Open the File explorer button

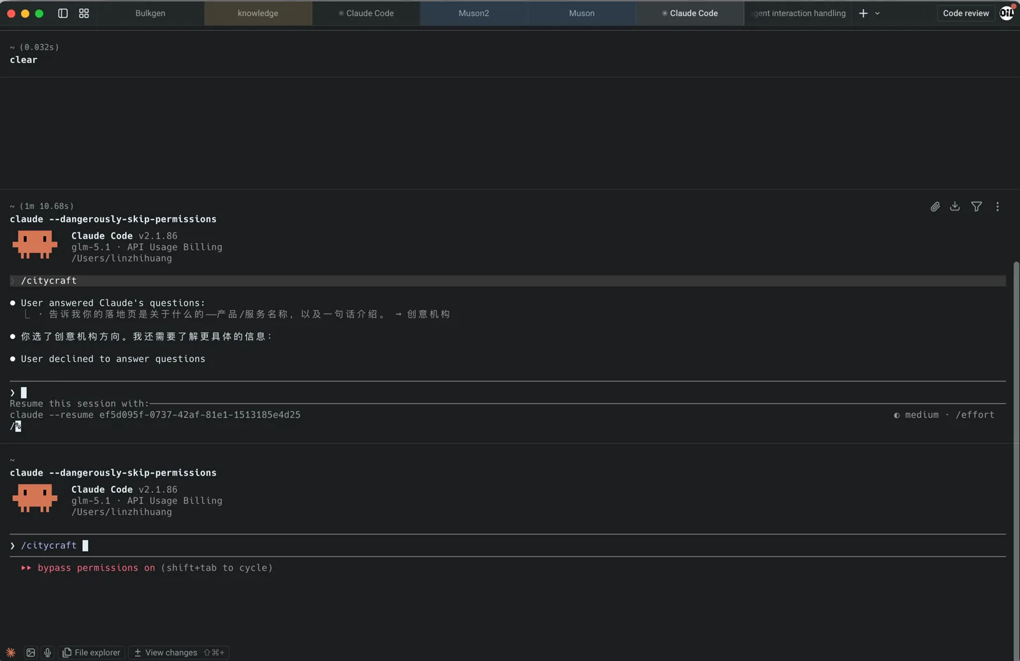[91, 653]
